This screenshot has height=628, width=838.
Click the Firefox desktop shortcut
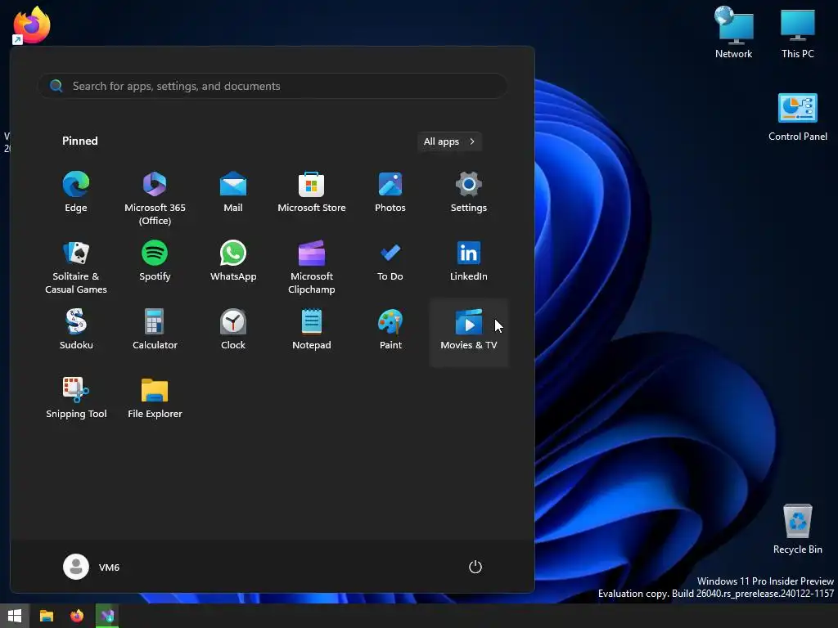tap(32, 25)
